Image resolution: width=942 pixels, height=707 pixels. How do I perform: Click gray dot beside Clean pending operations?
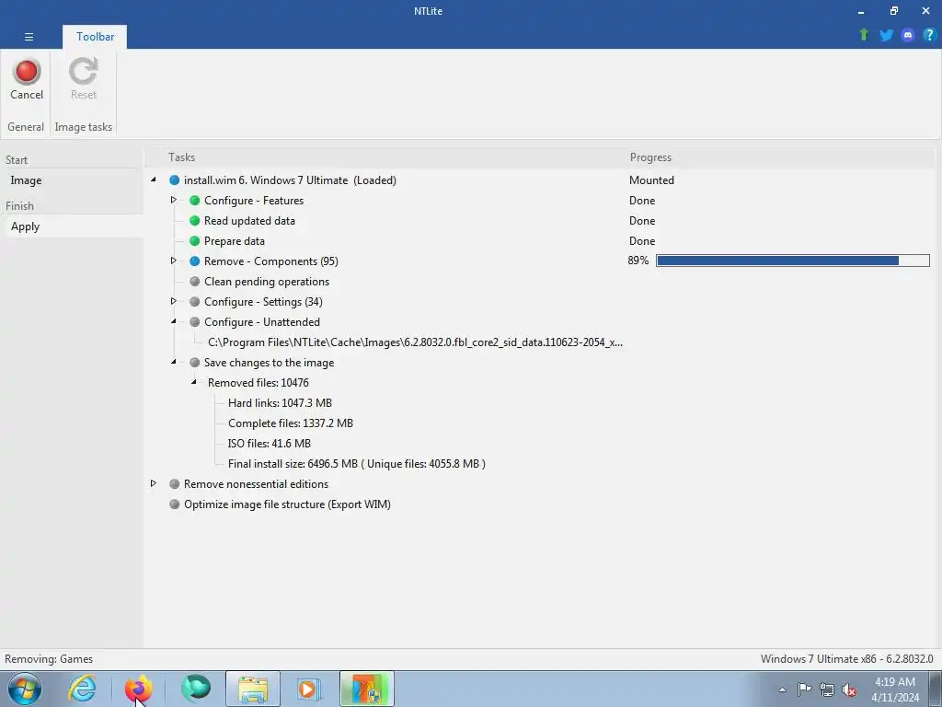point(195,282)
